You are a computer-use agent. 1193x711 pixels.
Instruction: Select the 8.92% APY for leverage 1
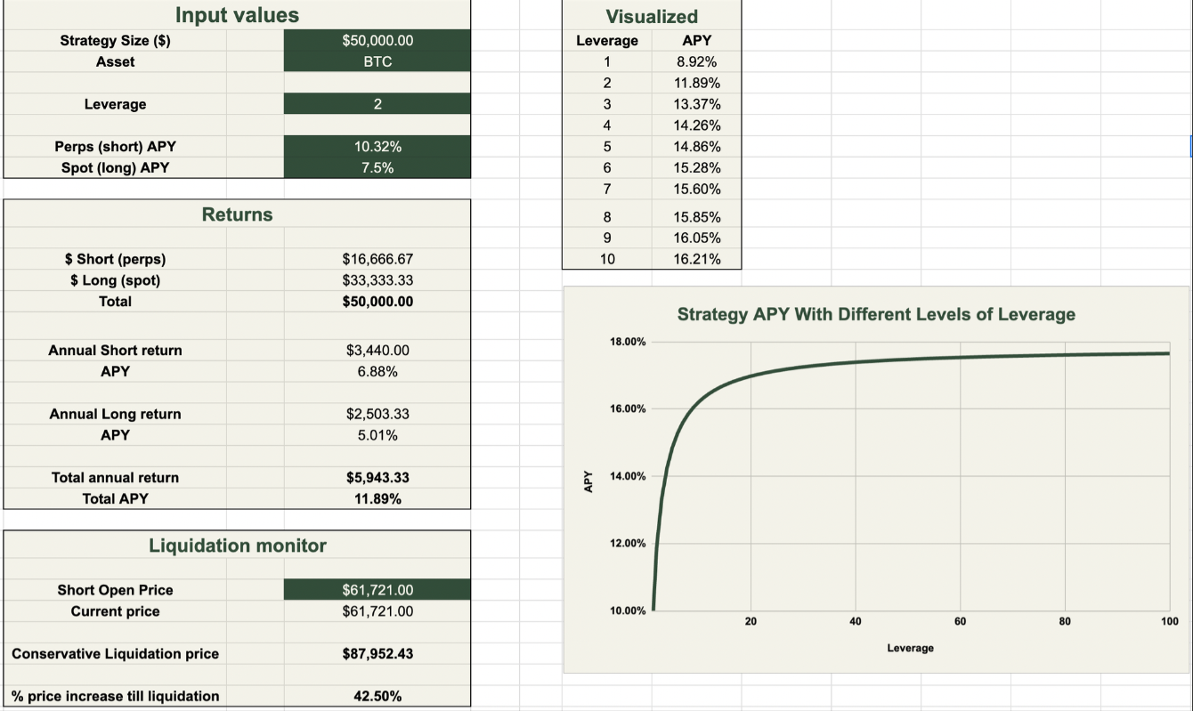pos(696,61)
